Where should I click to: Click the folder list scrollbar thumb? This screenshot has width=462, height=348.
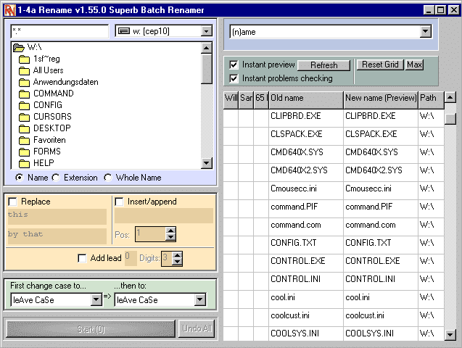coord(207,69)
